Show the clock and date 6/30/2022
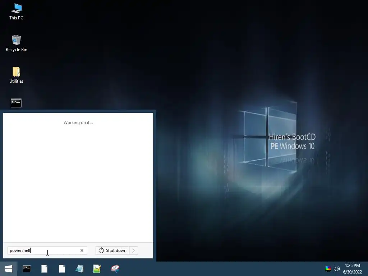This screenshot has height=276, width=368. pos(353,269)
